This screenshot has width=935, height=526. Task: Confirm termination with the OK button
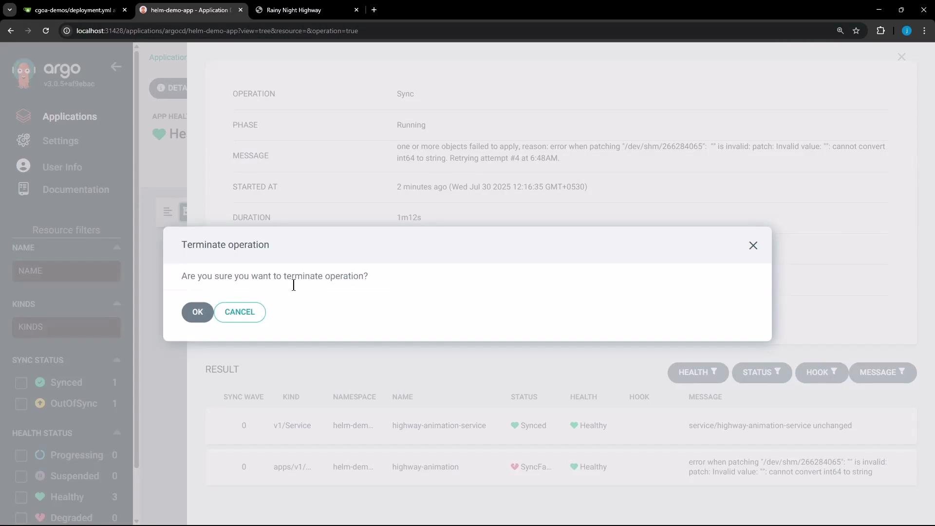(197, 312)
